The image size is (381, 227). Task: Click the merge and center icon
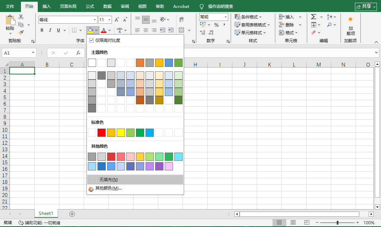pos(181,30)
